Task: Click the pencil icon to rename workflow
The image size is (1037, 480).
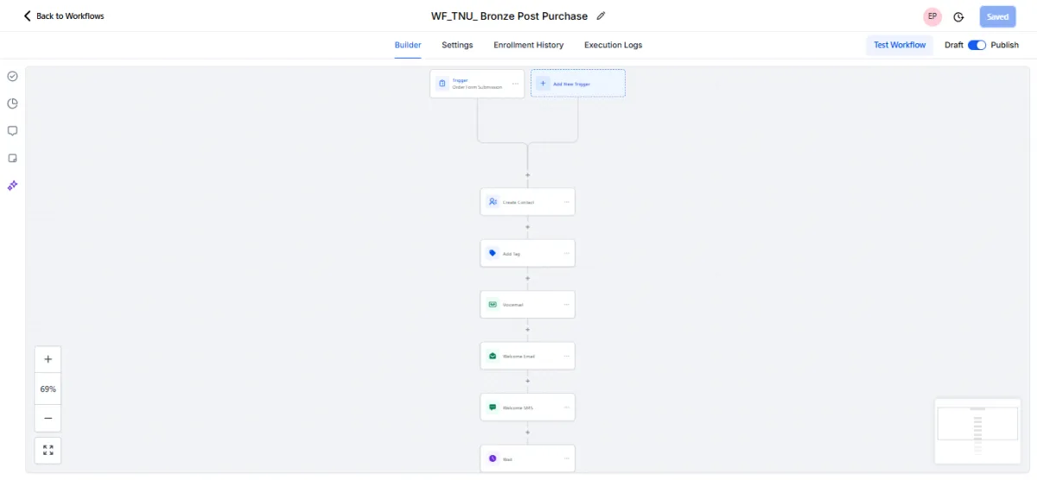Action: pyautogui.click(x=601, y=16)
